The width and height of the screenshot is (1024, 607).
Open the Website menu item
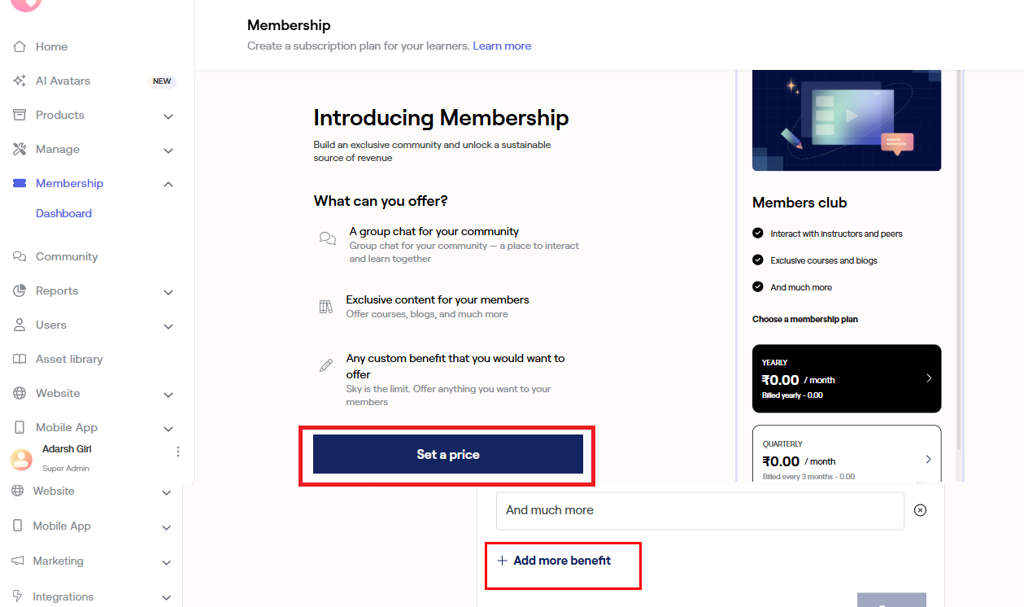pyautogui.click(x=58, y=394)
